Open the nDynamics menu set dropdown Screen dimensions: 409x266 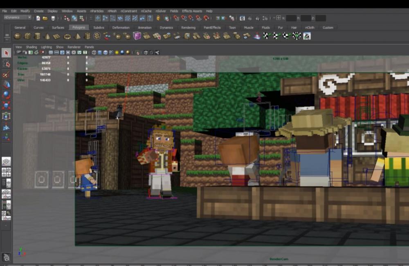18,18
